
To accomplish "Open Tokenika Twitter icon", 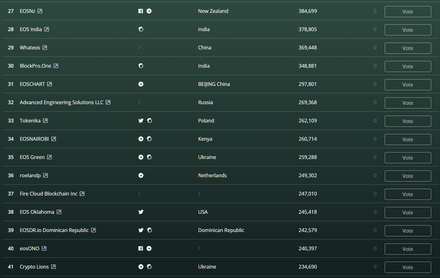I will pyautogui.click(x=141, y=121).
